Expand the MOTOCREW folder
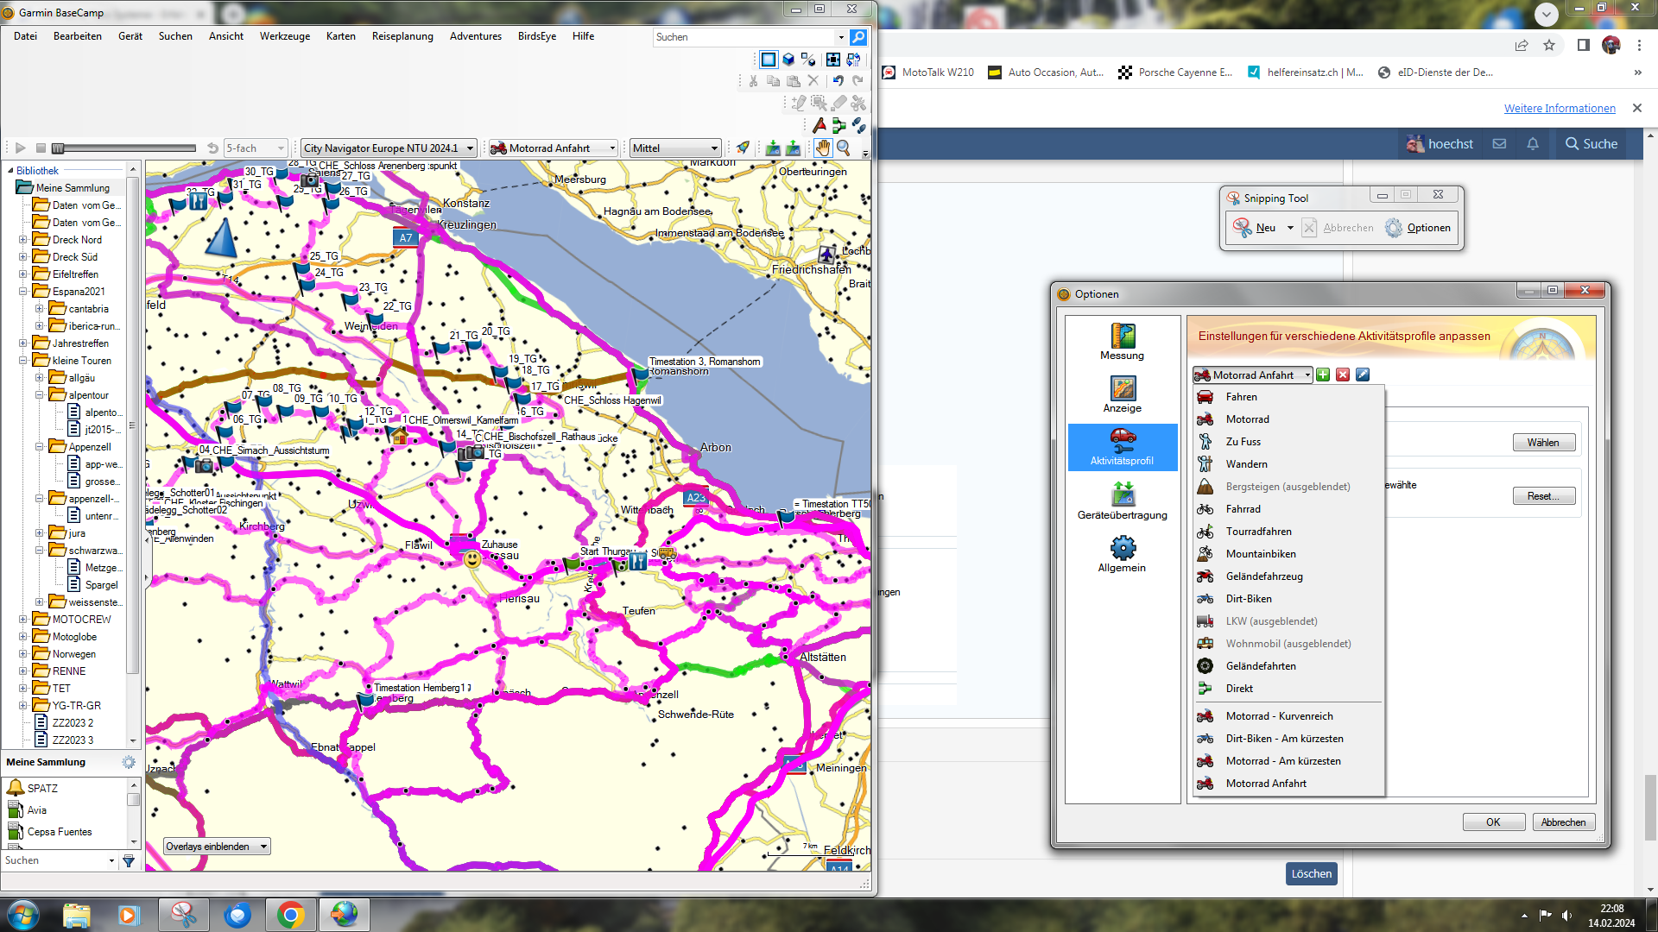 tap(23, 620)
